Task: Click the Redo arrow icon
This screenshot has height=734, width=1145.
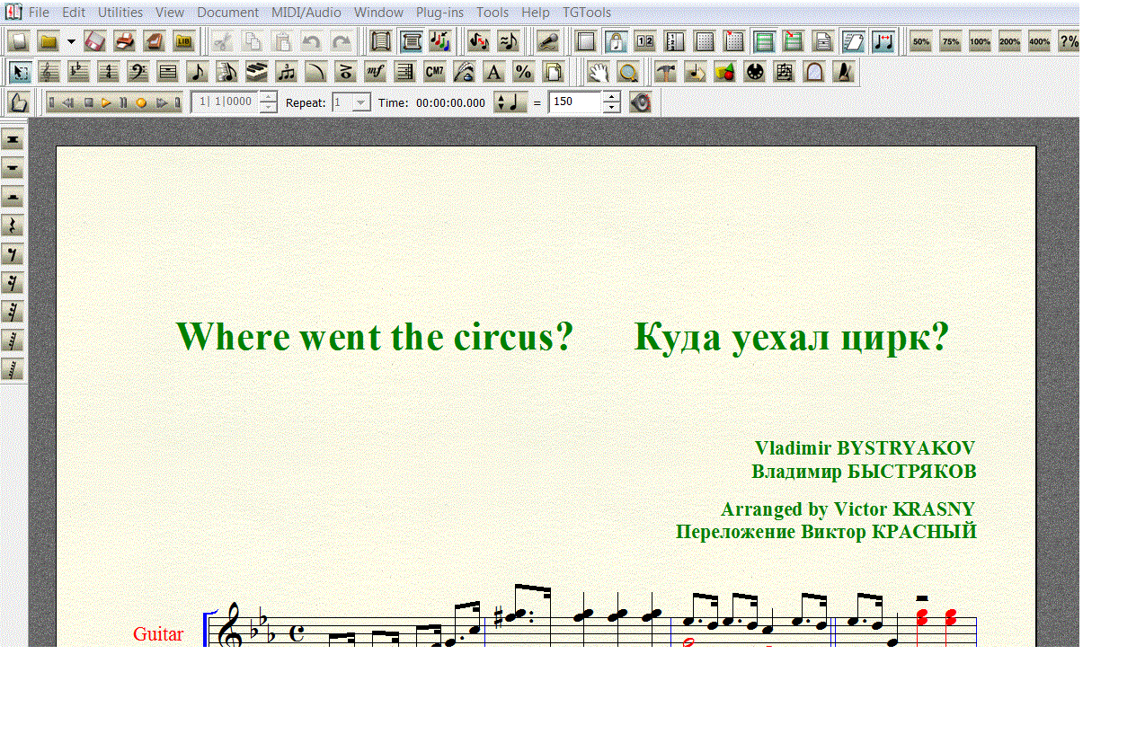Action: pos(341,41)
